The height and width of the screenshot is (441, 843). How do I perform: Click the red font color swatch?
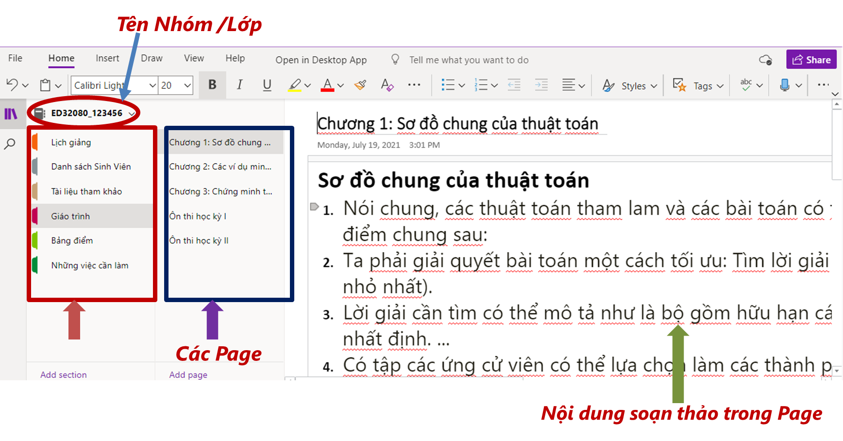pos(328,85)
